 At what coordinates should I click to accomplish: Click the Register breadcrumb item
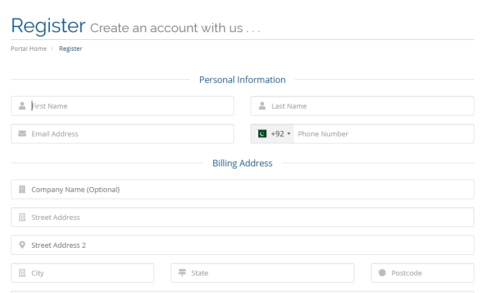[71, 49]
